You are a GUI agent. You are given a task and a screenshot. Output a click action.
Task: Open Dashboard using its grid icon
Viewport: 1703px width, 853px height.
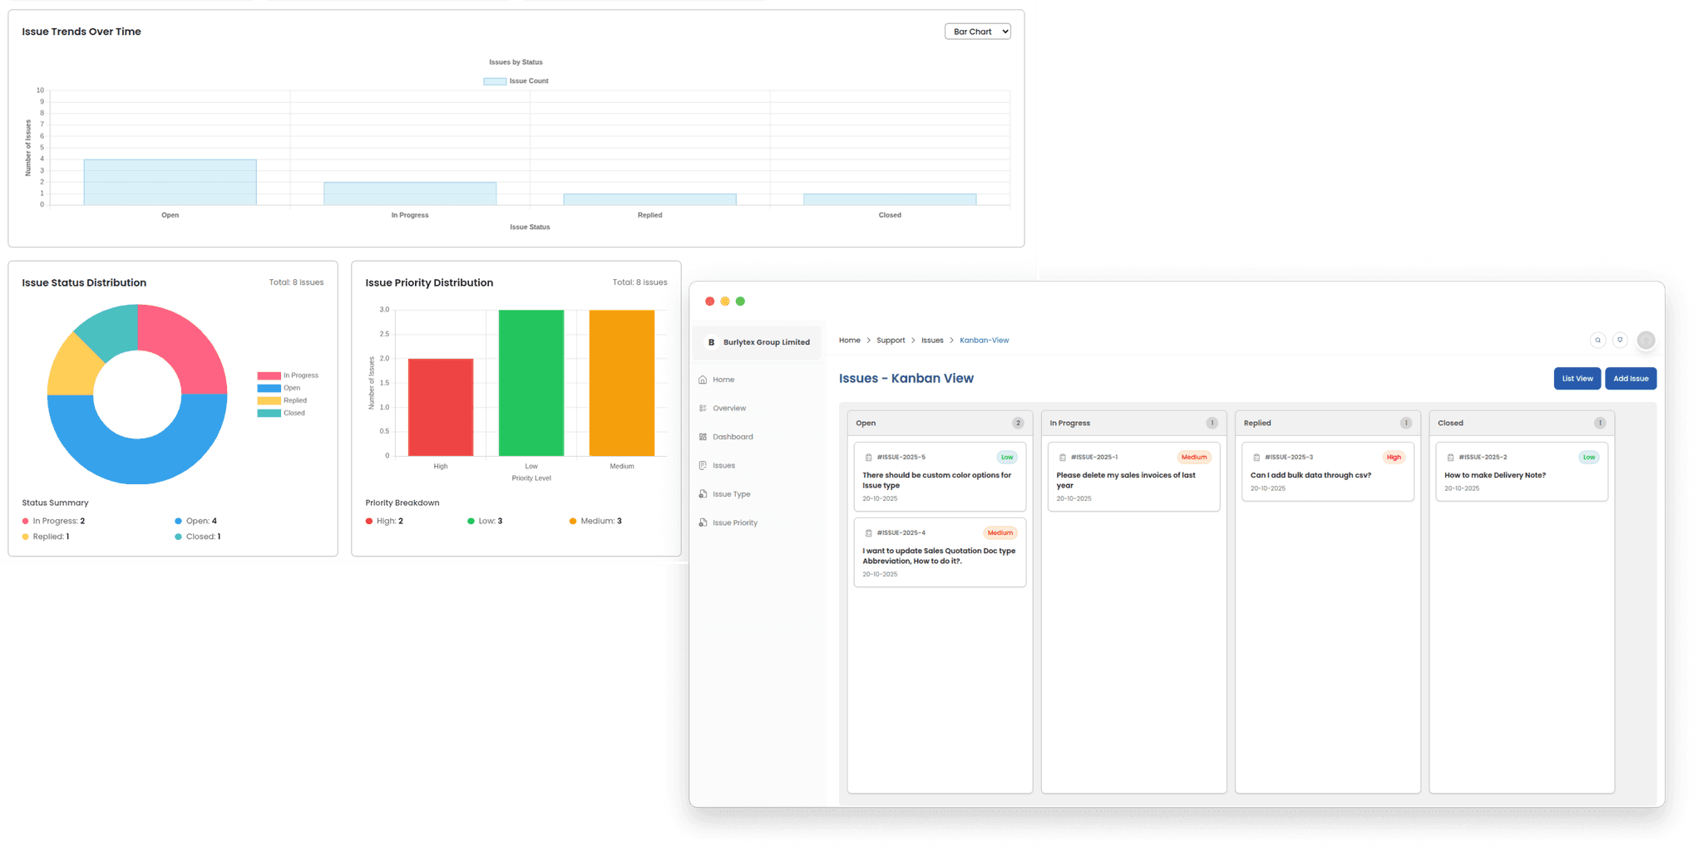point(703,436)
